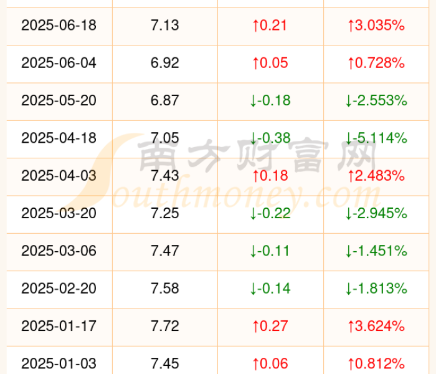Click the ↓-2.945% percentage value
436x374 pixels.
pos(376,213)
